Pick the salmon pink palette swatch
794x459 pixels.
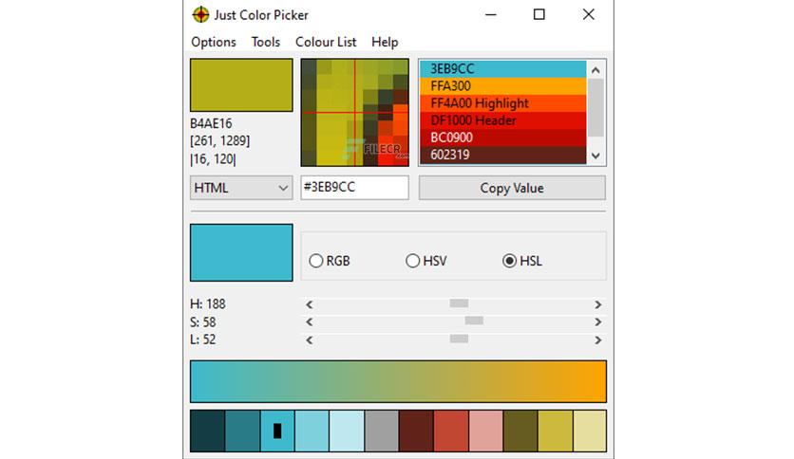[485, 431]
